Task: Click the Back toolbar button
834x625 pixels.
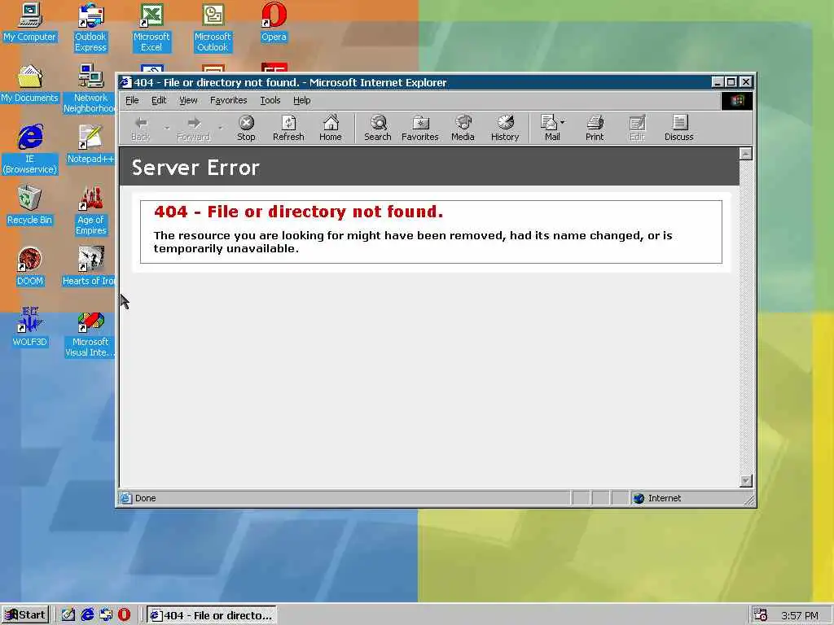Action: [x=140, y=128]
